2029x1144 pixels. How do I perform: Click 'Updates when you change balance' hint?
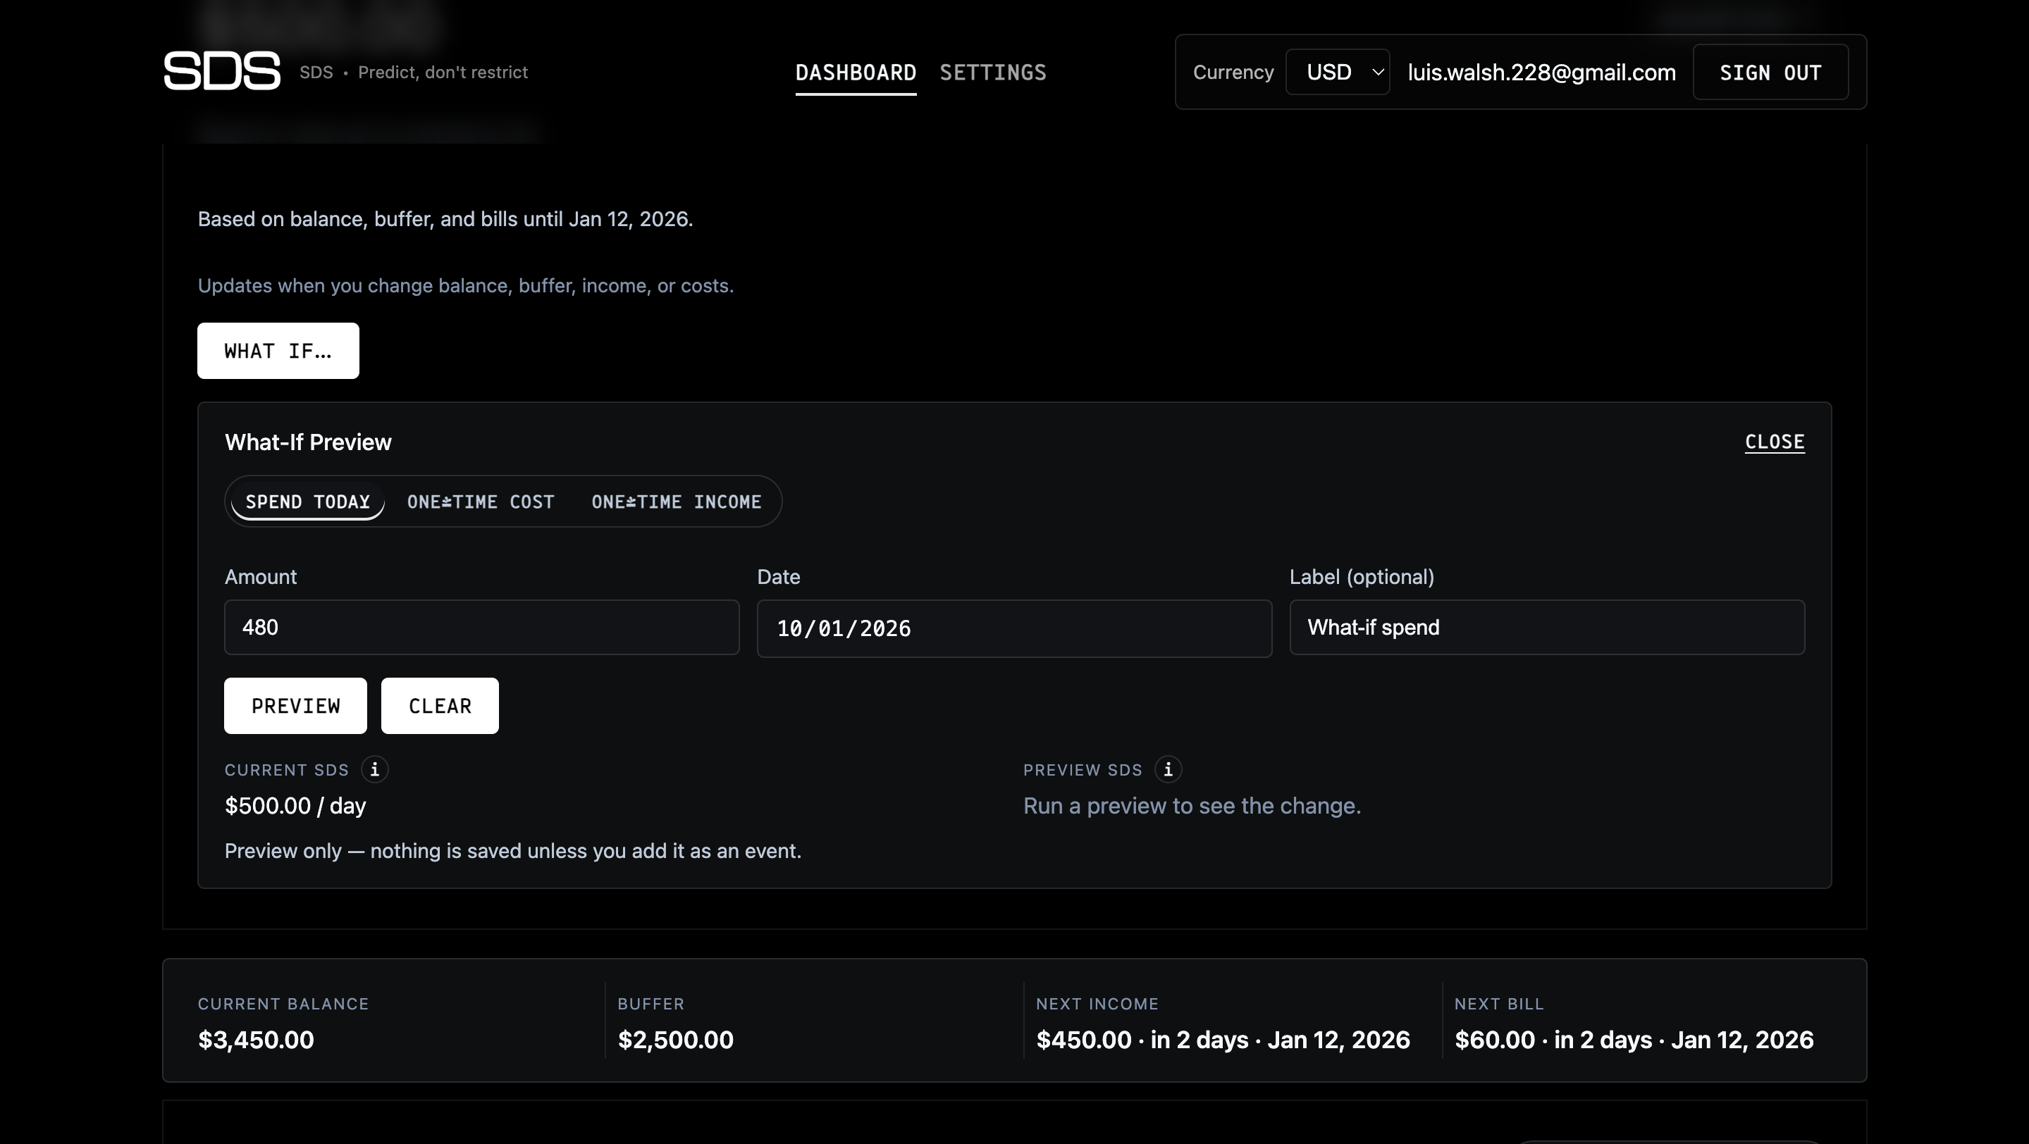tap(466, 286)
